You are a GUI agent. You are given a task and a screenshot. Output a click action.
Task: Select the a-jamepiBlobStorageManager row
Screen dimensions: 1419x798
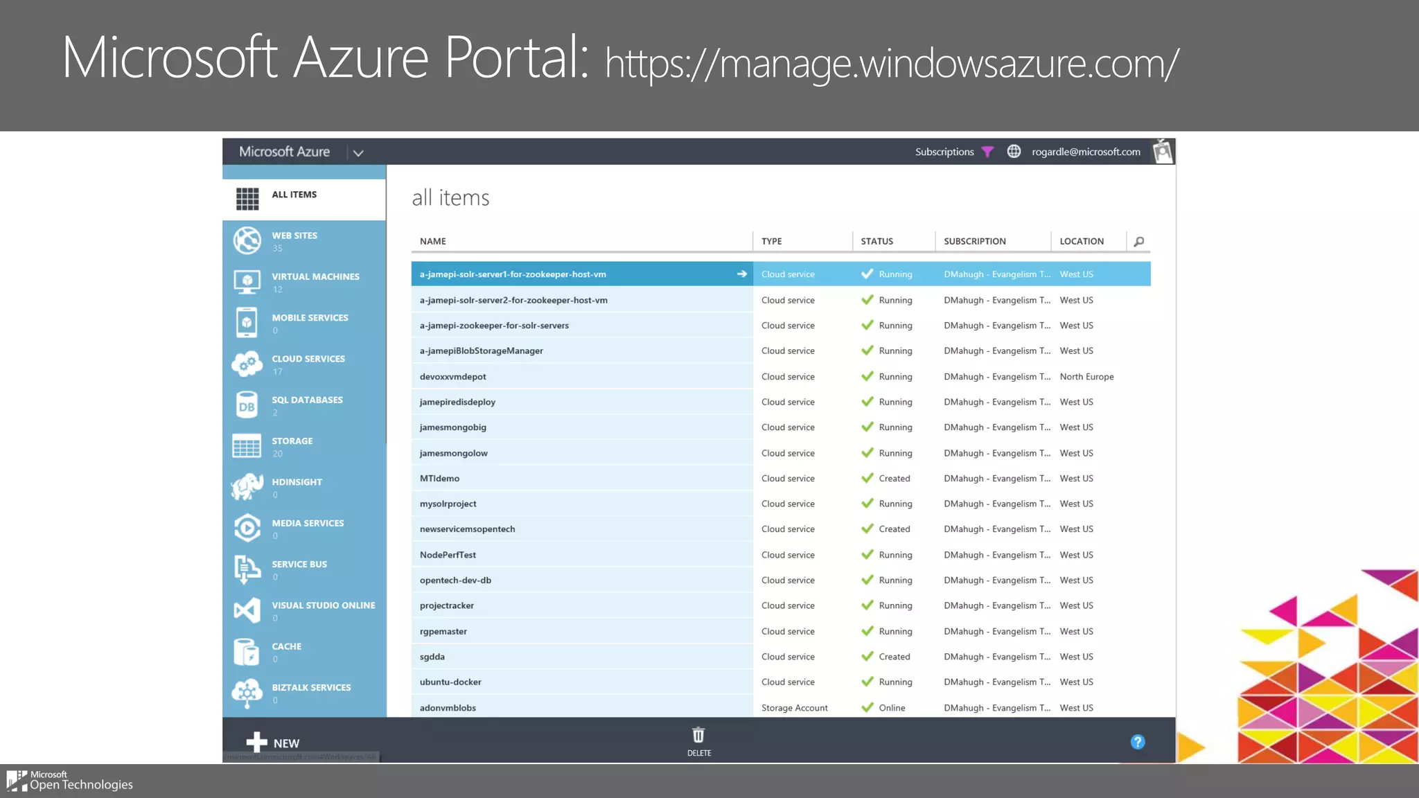(x=781, y=351)
